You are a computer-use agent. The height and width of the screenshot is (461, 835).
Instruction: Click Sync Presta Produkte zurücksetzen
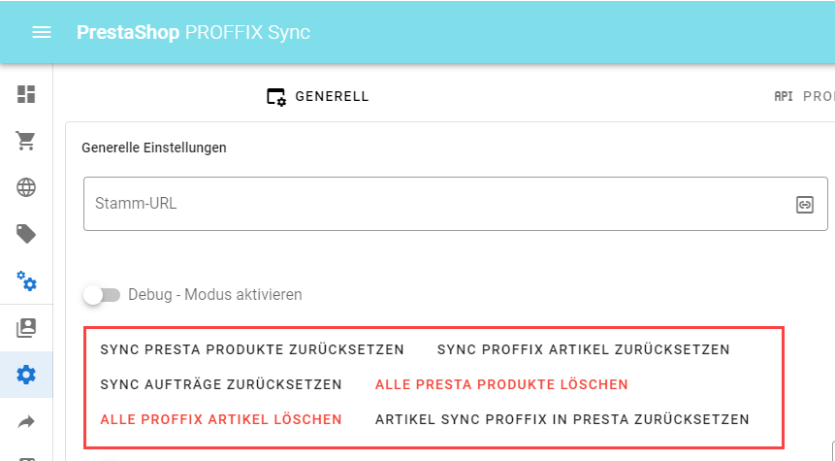coord(252,349)
